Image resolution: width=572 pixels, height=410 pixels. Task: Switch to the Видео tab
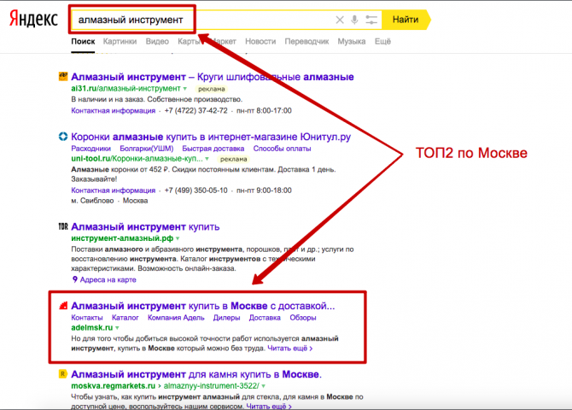coord(157,41)
